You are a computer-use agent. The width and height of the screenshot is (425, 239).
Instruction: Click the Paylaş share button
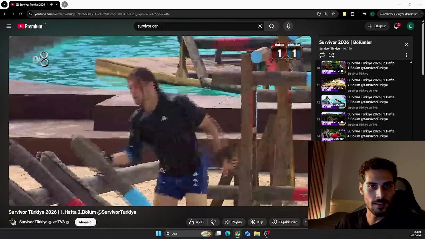pos(233,222)
